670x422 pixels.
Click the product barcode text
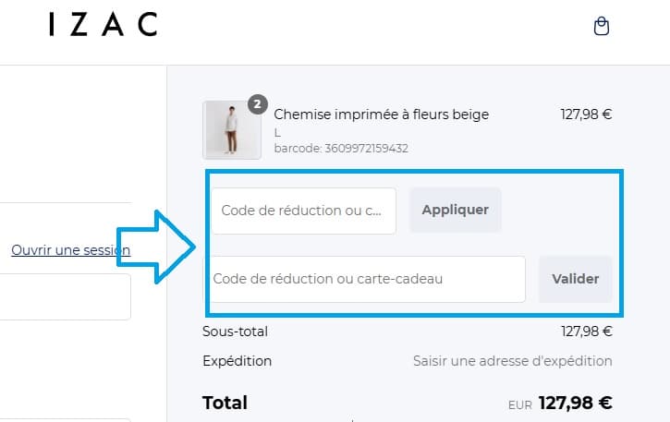point(341,148)
